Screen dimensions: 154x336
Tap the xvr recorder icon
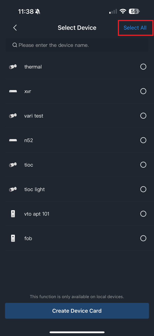click(13, 91)
